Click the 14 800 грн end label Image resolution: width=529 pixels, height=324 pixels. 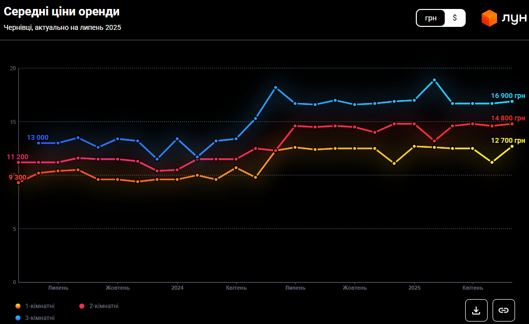pyautogui.click(x=508, y=118)
